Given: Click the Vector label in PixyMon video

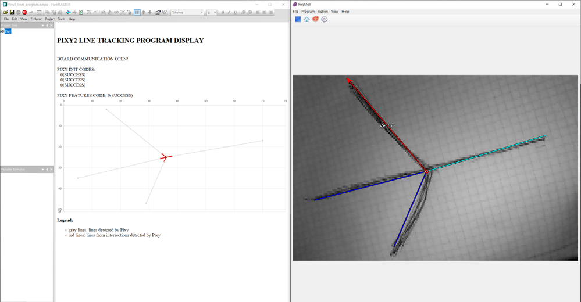Looking at the screenshot, I should point(387,126).
